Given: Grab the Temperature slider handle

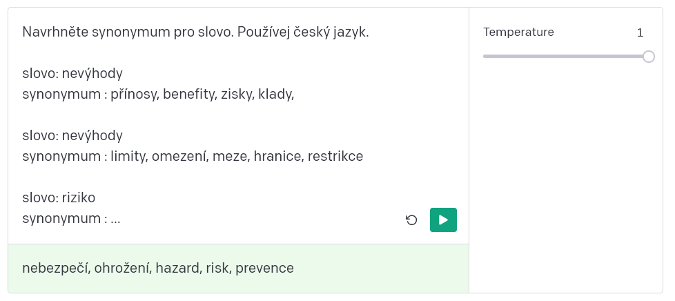Looking at the screenshot, I should tap(649, 57).
